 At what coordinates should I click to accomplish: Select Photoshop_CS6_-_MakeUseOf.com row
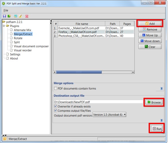[94, 36]
